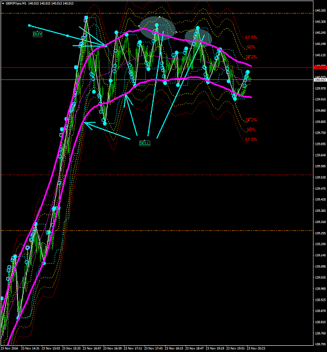This screenshot has height=352, width=327.
Task: Click the 138.705 price scale value
Action: coord(320,344)
